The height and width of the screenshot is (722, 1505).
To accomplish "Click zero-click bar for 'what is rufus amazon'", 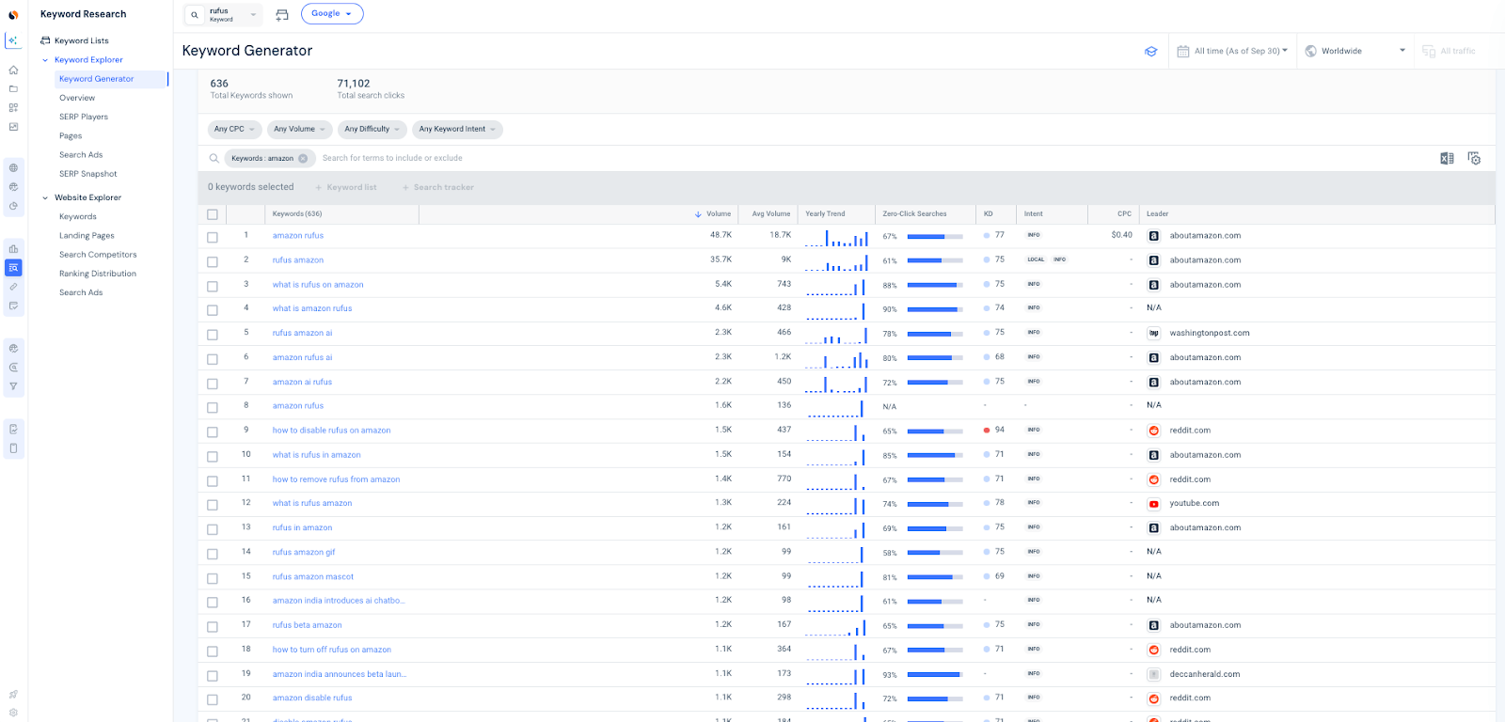I will (935, 505).
